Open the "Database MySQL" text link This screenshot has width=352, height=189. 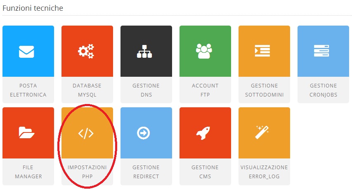pyautogui.click(x=87, y=90)
